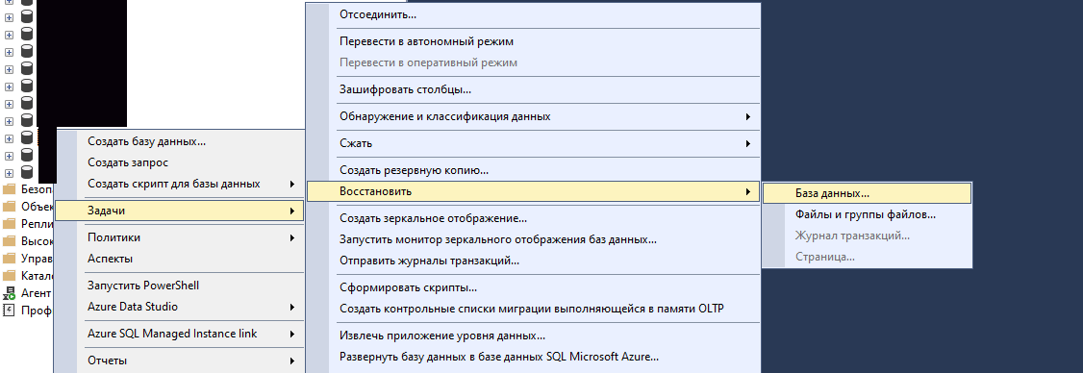Click the folder icon beside Управ
This screenshot has width=1083, height=373.
pyautogui.click(x=9, y=259)
